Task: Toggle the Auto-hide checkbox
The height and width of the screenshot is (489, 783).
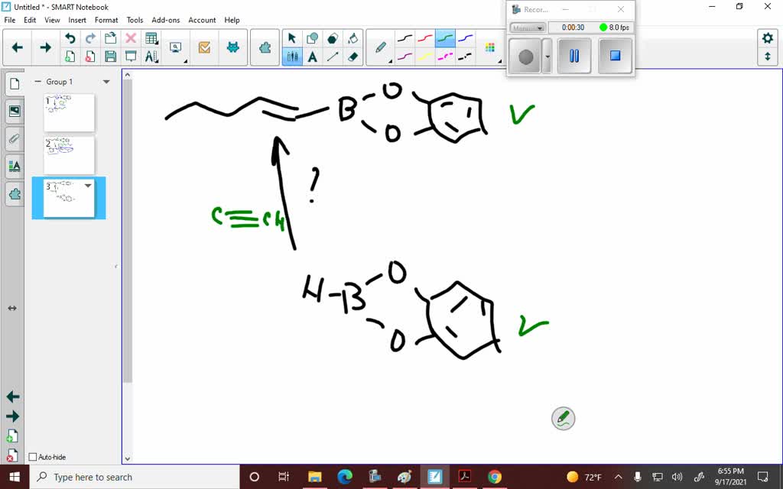Action: pos(34,456)
